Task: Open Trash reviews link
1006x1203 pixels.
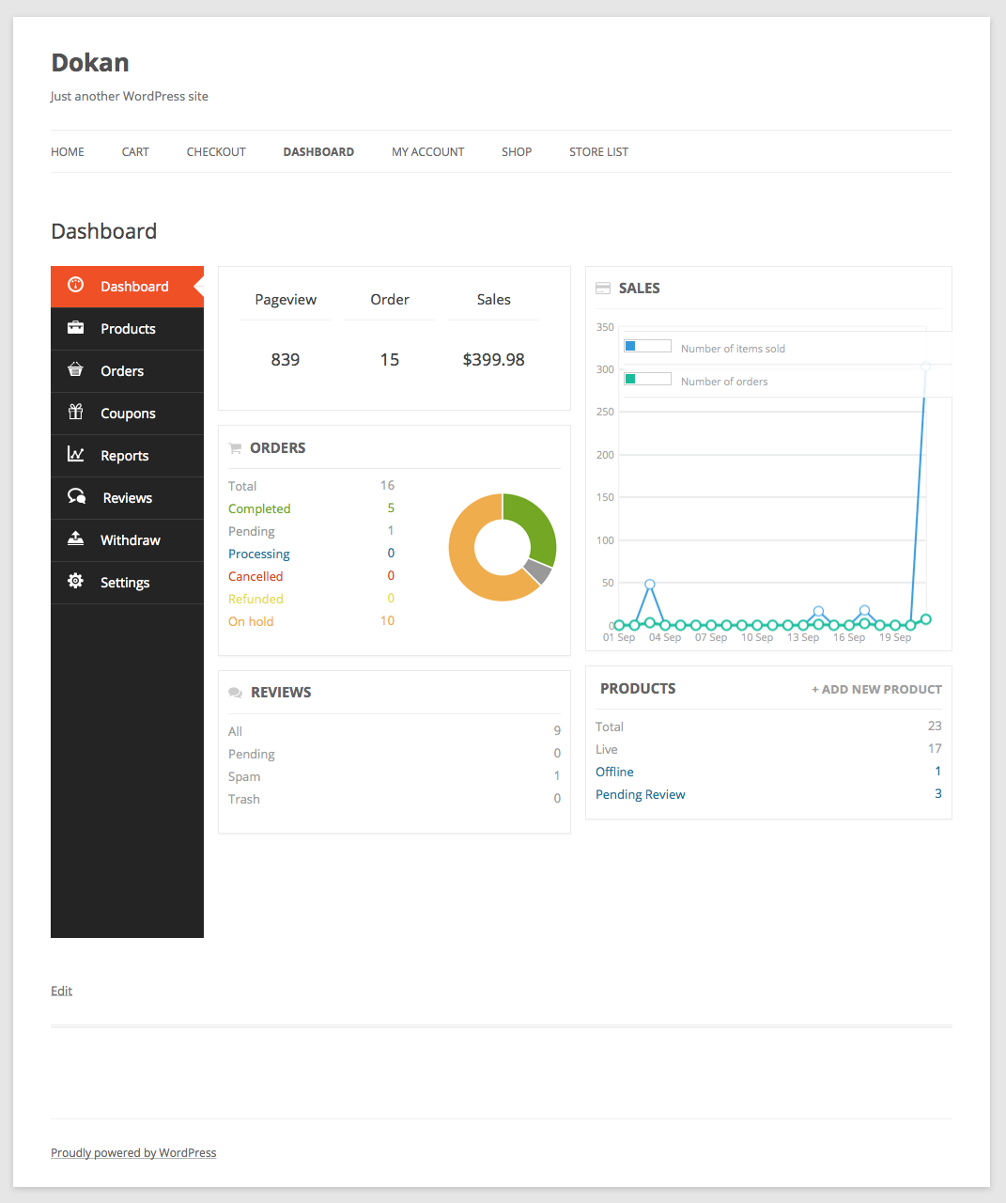Action: click(244, 799)
